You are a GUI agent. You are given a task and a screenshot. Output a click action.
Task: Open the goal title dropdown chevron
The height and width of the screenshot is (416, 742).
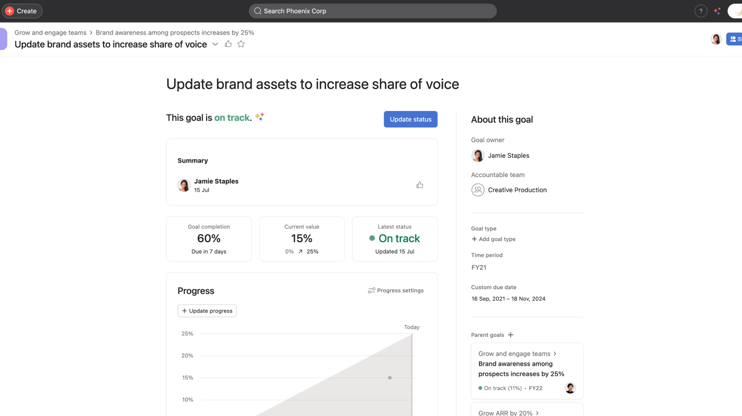click(x=215, y=44)
